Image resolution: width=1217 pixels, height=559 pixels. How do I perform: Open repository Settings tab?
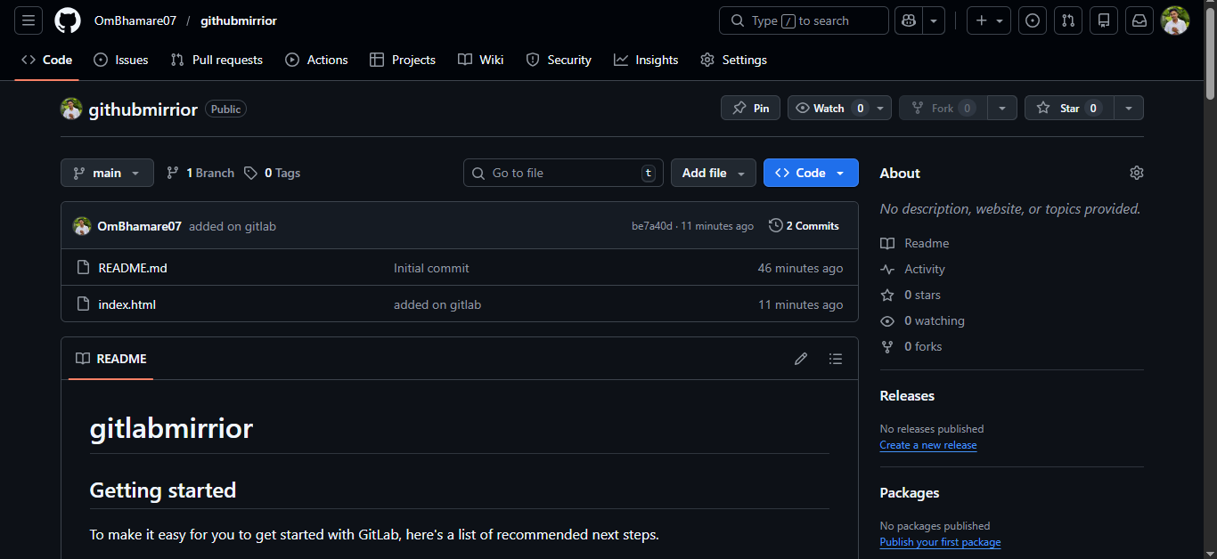733,60
